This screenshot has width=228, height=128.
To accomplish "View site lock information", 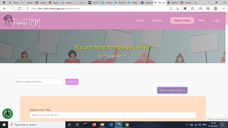I will (x=28, y=8).
